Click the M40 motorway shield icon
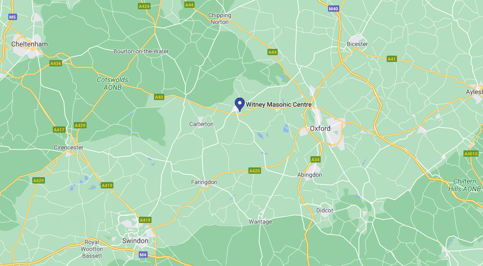 click(333, 9)
